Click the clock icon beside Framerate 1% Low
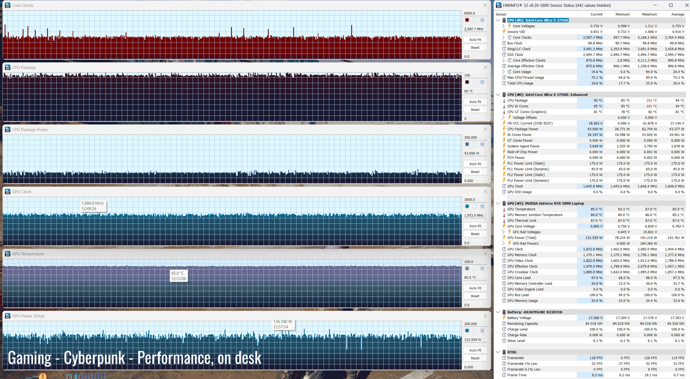The width and height of the screenshot is (690, 379). [x=504, y=363]
